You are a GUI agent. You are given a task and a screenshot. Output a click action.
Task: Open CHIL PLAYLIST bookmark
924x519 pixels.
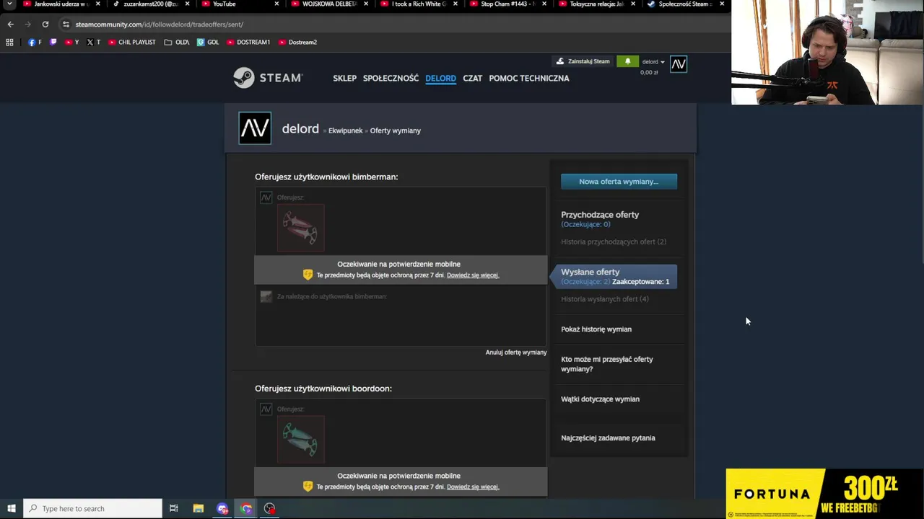(131, 43)
